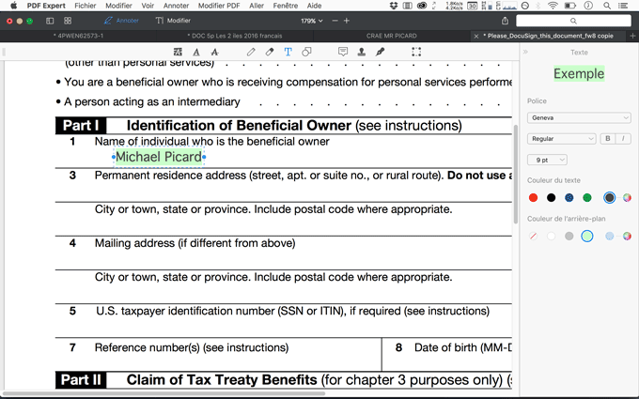Open the Geneva font dropdown
The width and height of the screenshot is (639, 399).
coord(579,117)
